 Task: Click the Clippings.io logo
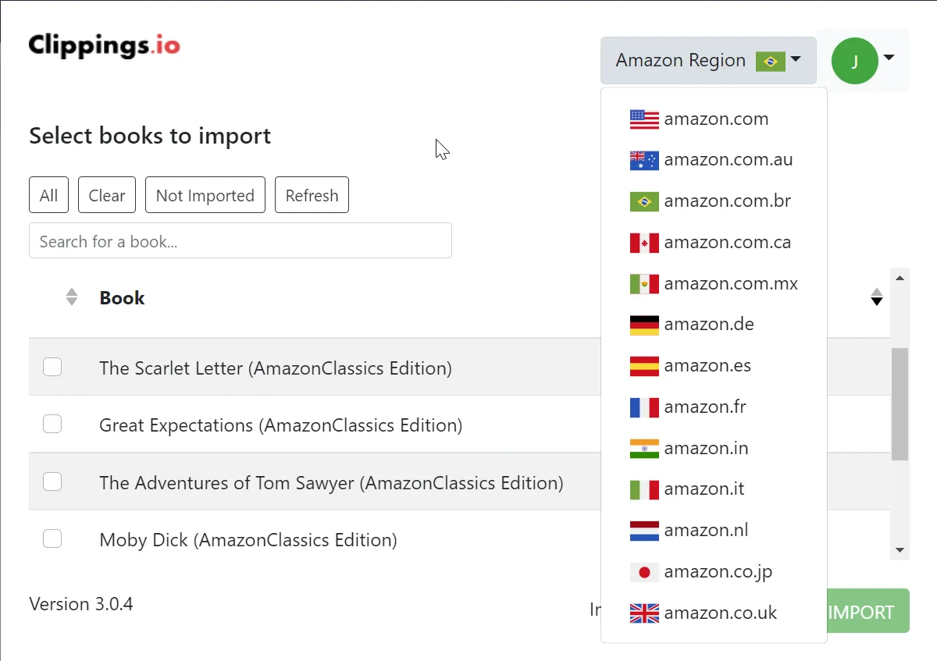point(105,45)
